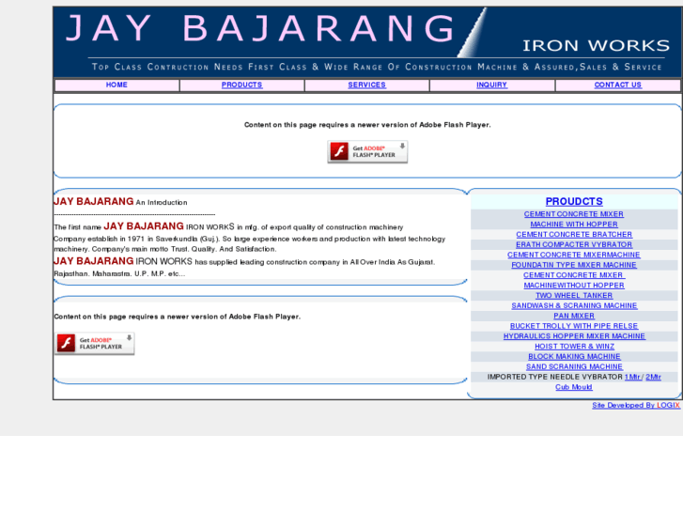683x512 pixels.
Task: Open CEMENT CONCRETE MIXER MACHINE WITH HOPPER link
Action: (574, 219)
